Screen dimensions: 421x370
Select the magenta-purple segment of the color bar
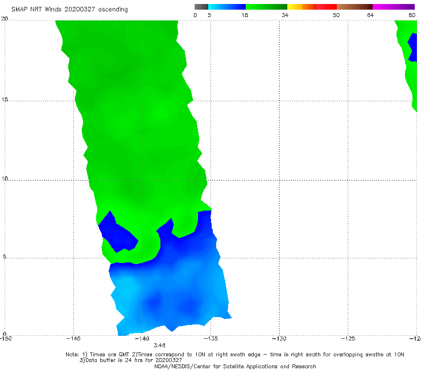pos(394,7)
